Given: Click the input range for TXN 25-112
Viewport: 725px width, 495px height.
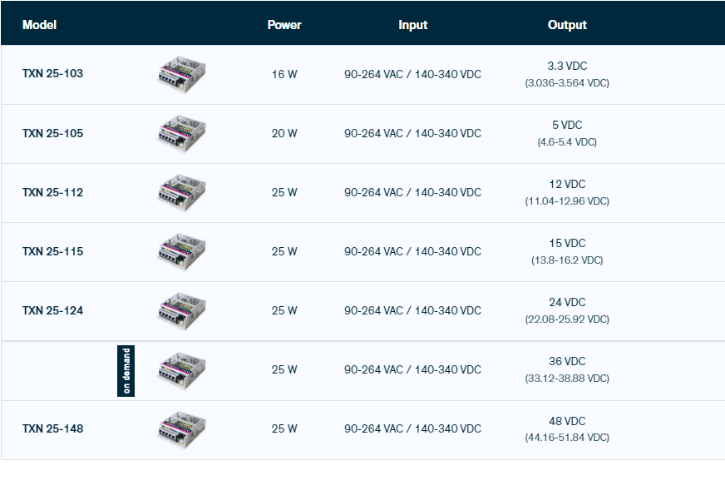Looking at the screenshot, I should [413, 192].
